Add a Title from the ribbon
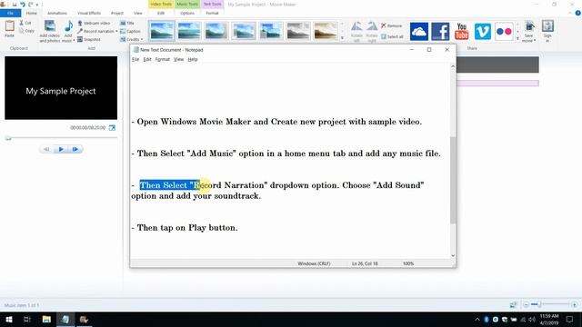This screenshot has height=327, width=582. (127, 23)
